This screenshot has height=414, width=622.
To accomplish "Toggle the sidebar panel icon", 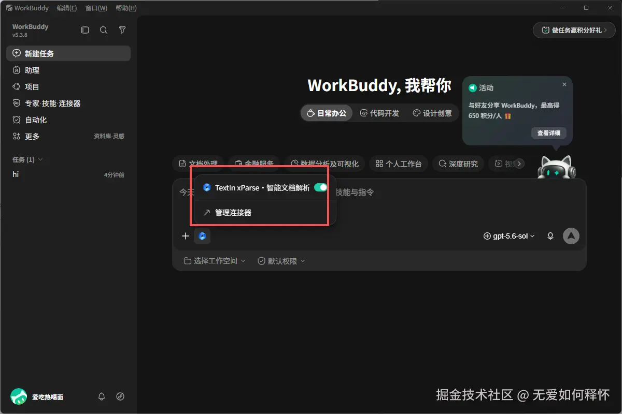I will pyautogui.click(x=85, y=31).
